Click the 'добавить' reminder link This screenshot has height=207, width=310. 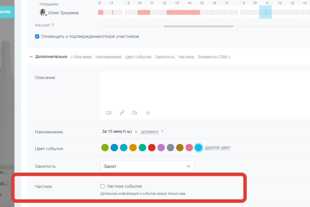pyautogui.click(x=150, y=132)
